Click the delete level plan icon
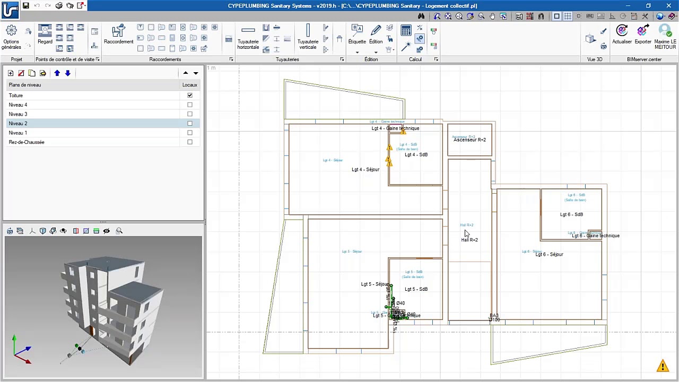The height and width of the screenshot is (382, 679). tap(21, 73)
